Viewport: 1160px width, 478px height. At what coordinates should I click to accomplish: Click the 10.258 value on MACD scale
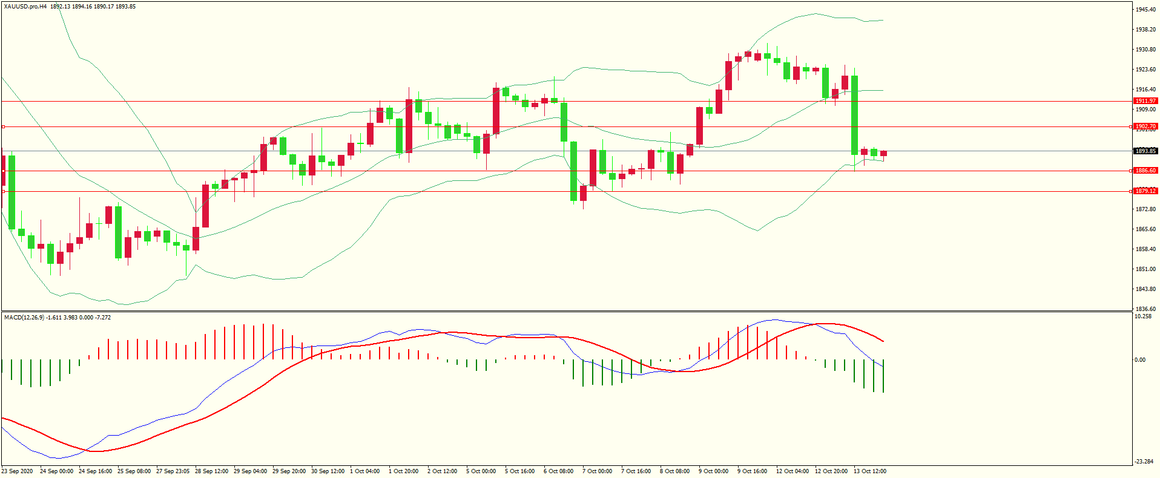pos(1143,316)
